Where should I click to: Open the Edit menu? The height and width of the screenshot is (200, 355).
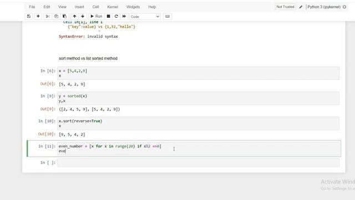pos(47,7)
